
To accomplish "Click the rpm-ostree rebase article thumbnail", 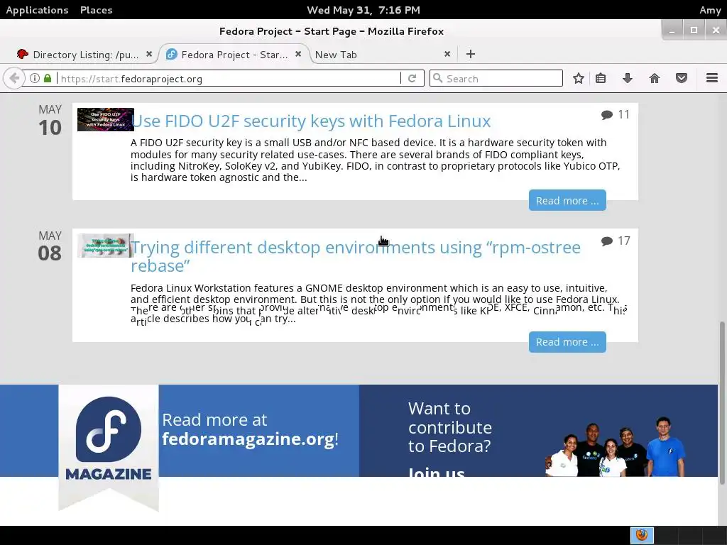I will (106, 246).
